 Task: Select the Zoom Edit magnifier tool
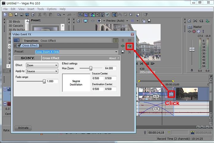tap(131, 15)
